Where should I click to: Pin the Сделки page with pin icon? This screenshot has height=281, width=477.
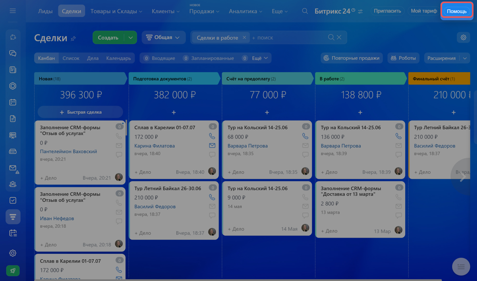tap(73, 39)
